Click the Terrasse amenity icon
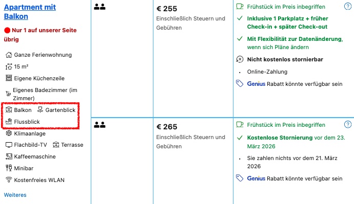354x204 pixels. click(x=56, y=145)
